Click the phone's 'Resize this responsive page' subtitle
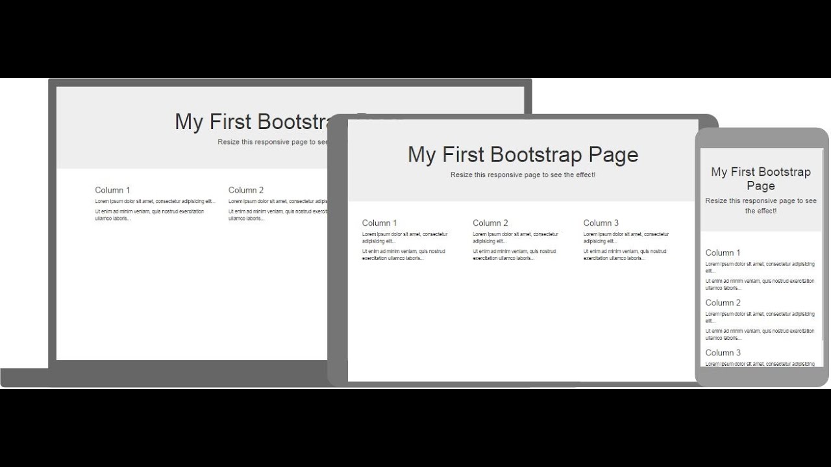Viewport: 831px width, 467px height. (x=761, y=206)
